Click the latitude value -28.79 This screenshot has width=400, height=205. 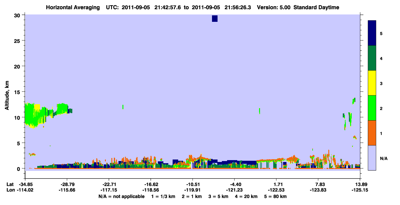coord(67,184)
